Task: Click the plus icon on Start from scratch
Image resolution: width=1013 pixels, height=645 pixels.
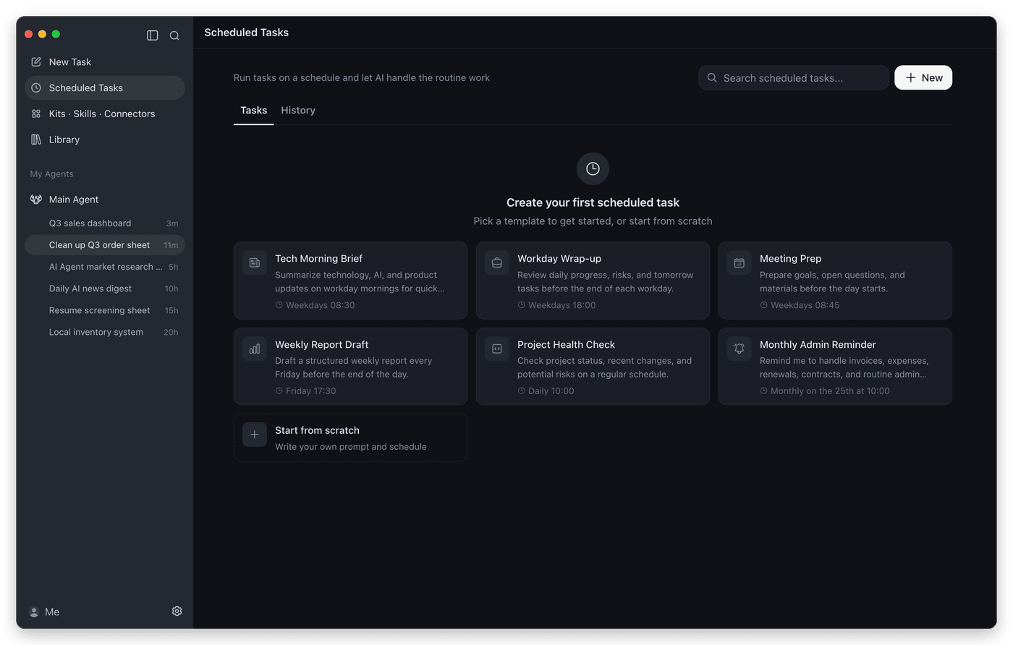Action: point(255,435)
